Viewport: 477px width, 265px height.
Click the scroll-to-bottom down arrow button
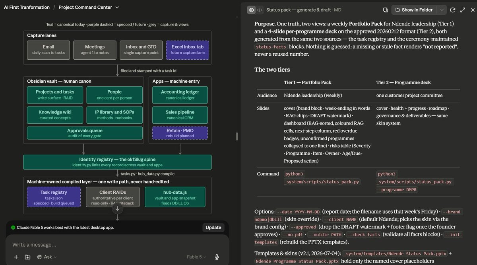click(x=118, y=208)
